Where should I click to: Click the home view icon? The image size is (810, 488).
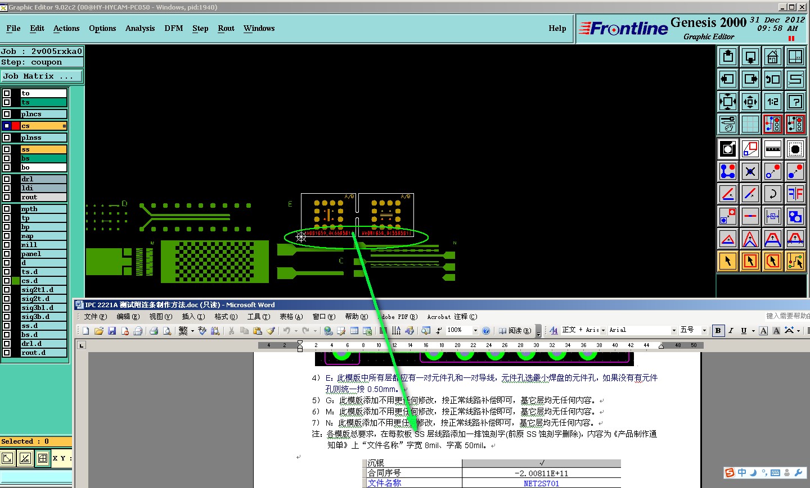coord(773,57)
